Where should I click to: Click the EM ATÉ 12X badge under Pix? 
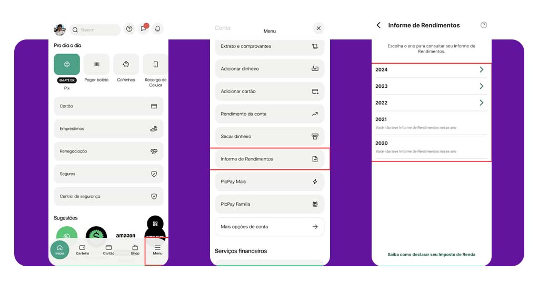click(67, 80)
